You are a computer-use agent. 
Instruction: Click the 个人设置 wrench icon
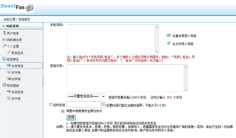pos(4,46)
